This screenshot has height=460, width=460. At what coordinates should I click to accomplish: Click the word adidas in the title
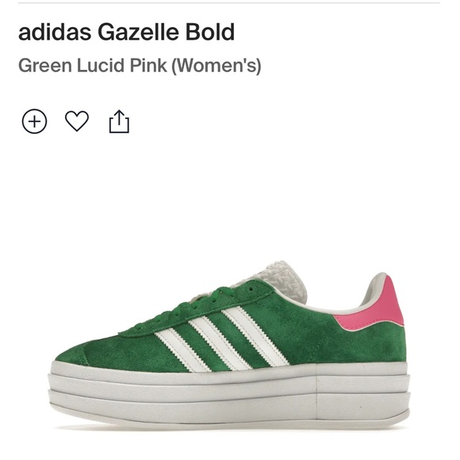(x=55, y=32)
